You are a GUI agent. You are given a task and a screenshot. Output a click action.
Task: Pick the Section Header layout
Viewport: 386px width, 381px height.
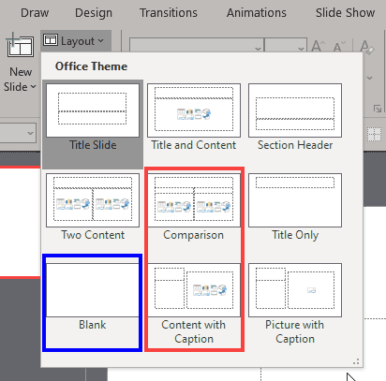295,118
